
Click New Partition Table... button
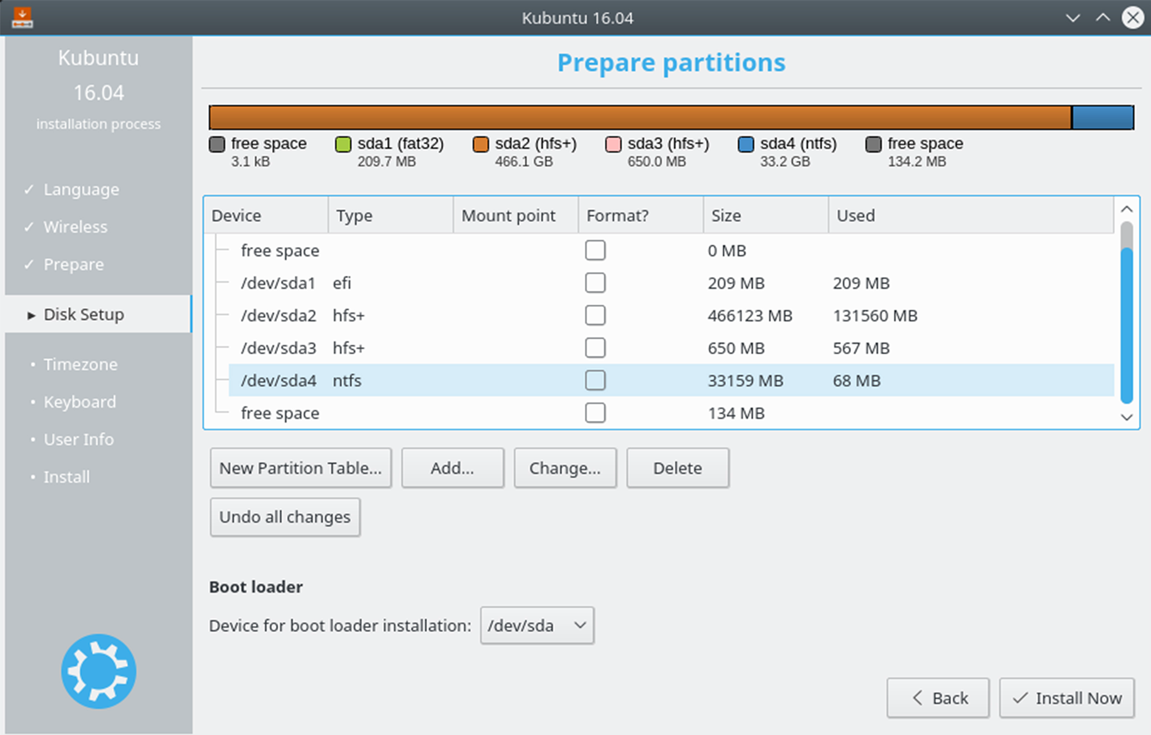pos(300,468)
